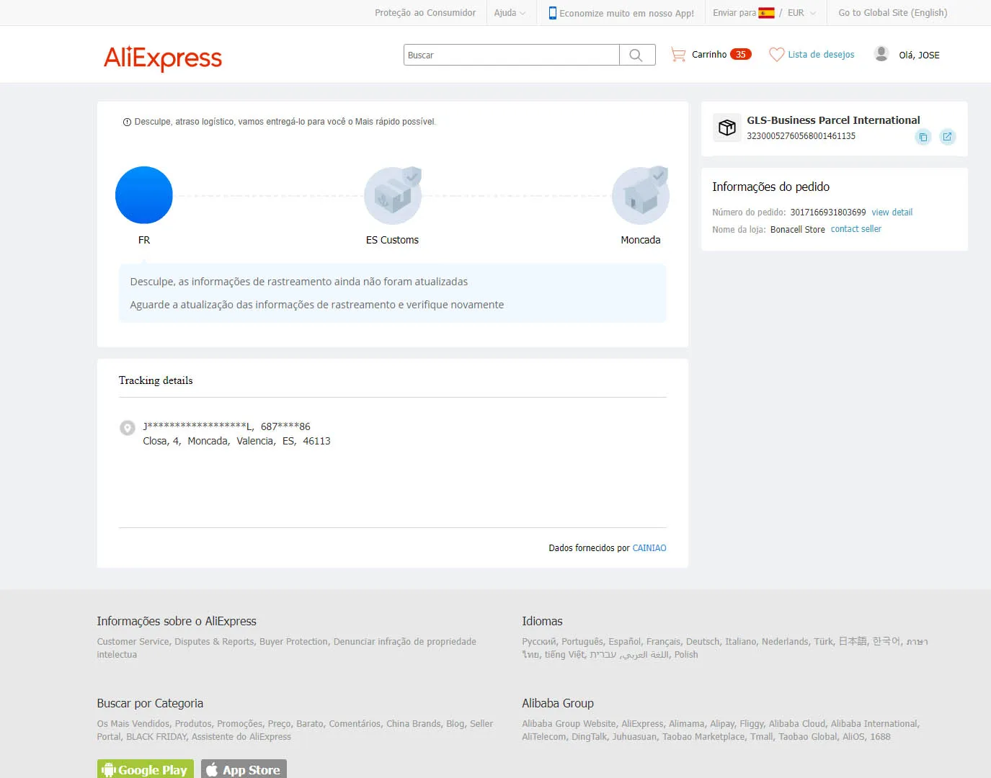991x778 pixels.
Task: Expand the Ajuda dropdown
Action: tap(510, 13)
